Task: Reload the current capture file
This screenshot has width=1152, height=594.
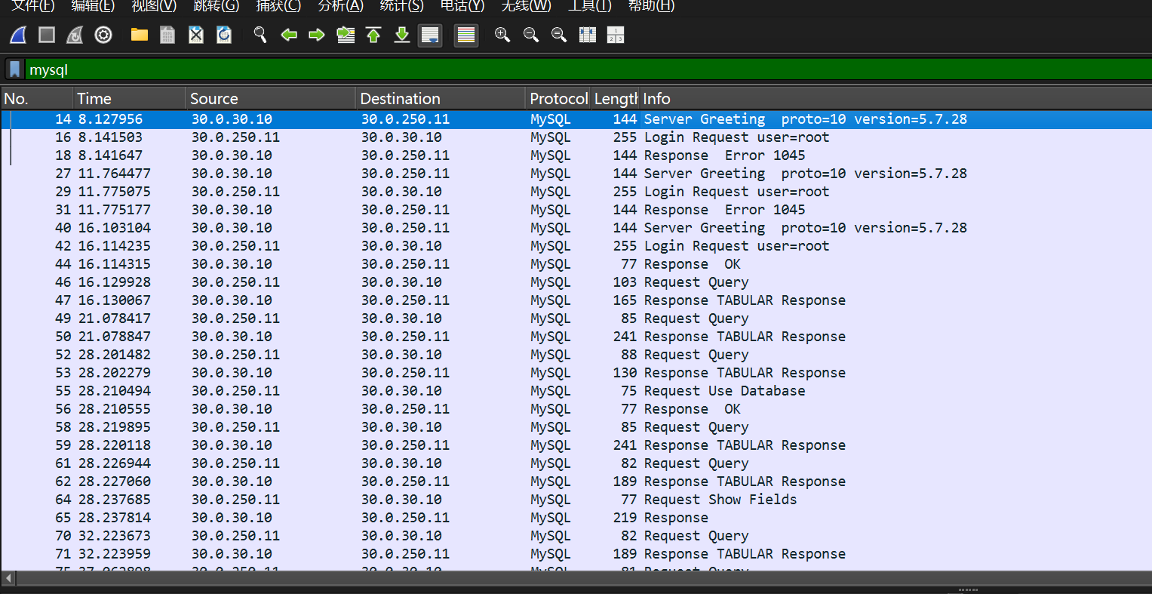Action: pos(224,35)
